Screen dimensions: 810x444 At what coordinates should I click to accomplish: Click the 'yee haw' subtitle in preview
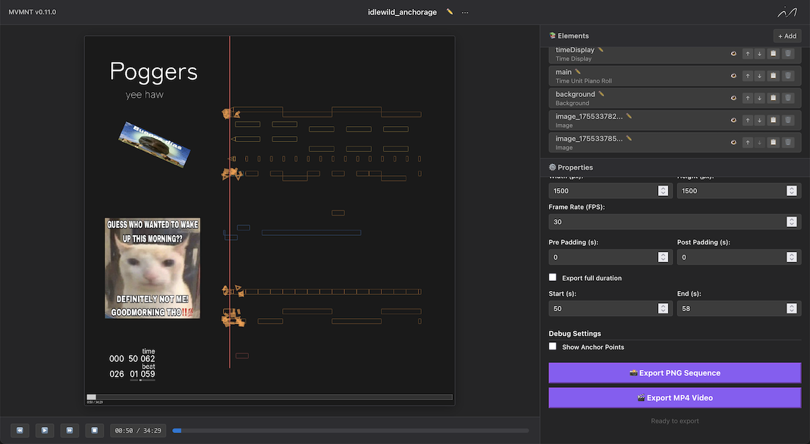coord(144,95)
